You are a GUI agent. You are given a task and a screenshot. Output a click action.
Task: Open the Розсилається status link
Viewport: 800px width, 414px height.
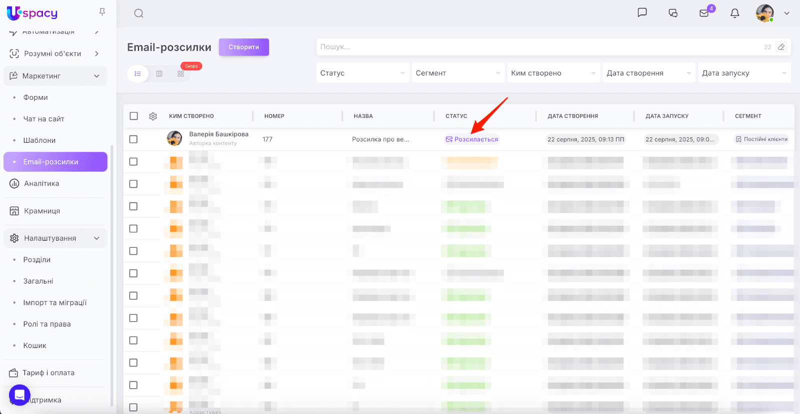[x=475, y=139]
